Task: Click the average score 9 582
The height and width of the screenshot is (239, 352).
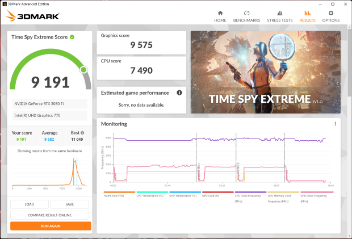Action: point(49,139)
